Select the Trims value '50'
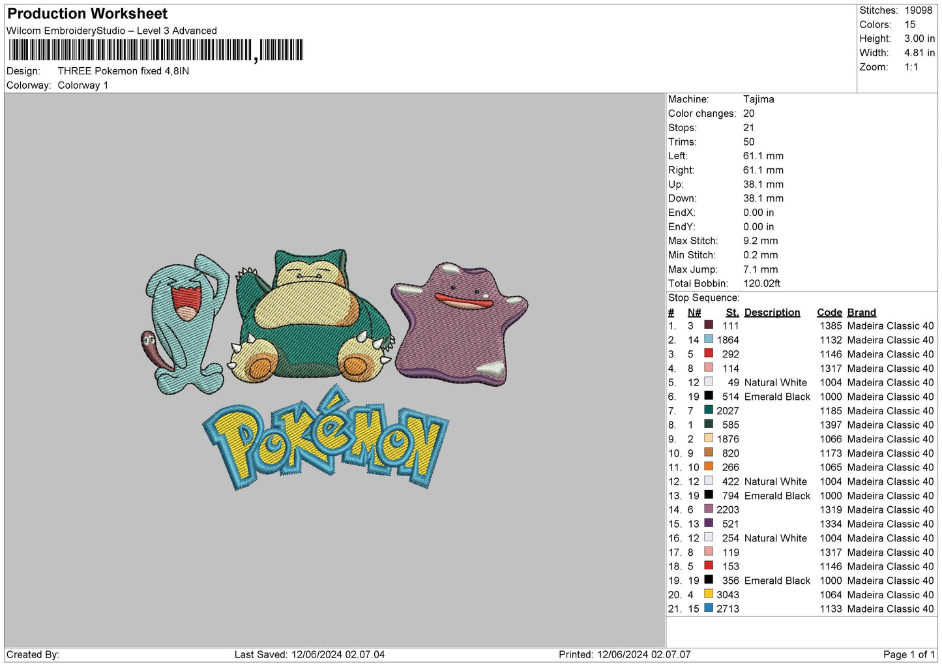This screenshot has width=942, height=666. (x=749, y=142)
